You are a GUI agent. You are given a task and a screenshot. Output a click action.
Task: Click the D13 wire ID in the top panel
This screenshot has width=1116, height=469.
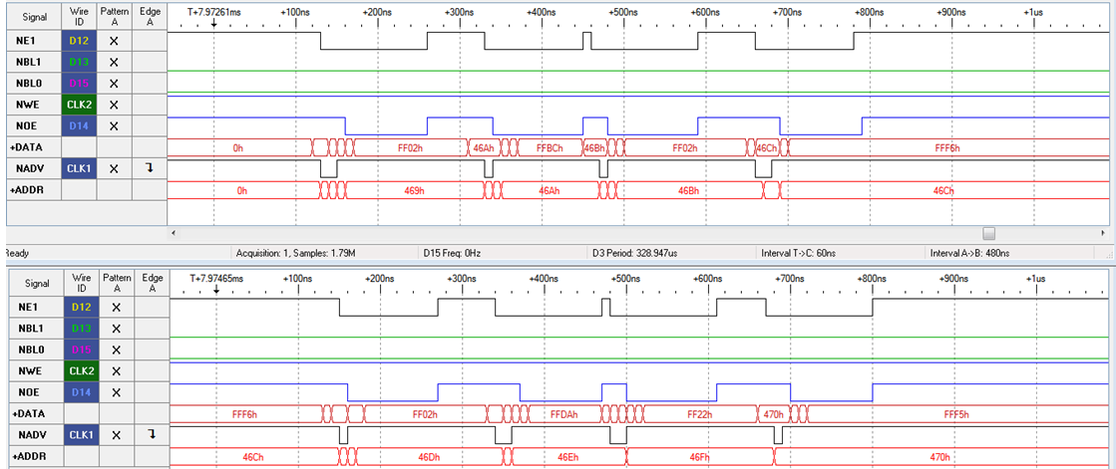pyautogui.click(x=78, y=62)
